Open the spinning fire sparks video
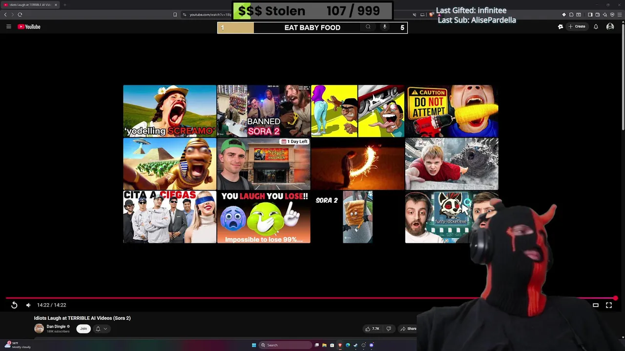This screenshot has width=625, height=351. pos(358,164)
